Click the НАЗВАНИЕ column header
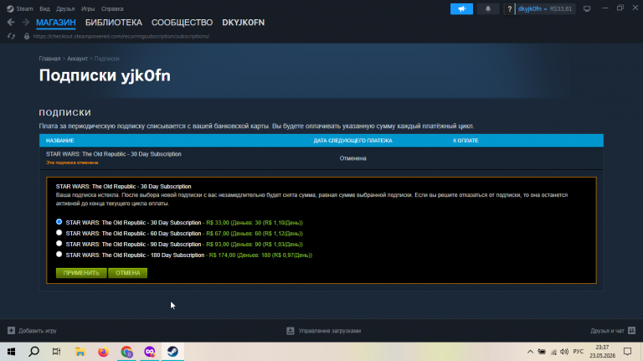This screenshot has width=643, height=361. click(60, 141)
